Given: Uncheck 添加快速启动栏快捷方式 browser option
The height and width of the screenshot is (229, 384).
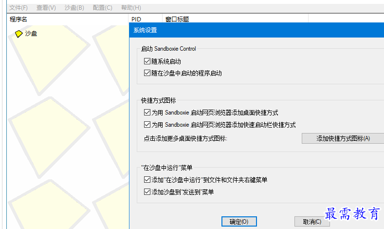Looking at the screenshot, I should coord(147,124).
